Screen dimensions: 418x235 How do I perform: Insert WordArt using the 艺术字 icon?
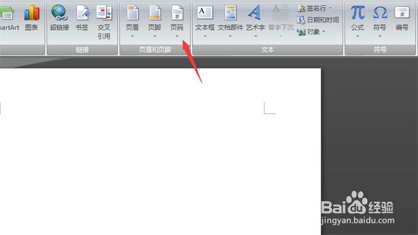pyautogui.click(x=255, y=13)
